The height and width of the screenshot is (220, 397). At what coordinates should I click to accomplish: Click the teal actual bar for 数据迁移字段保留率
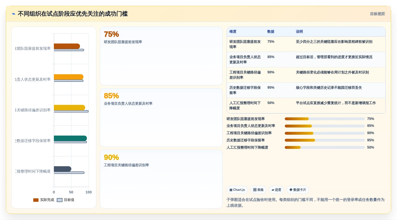point(70,138)
